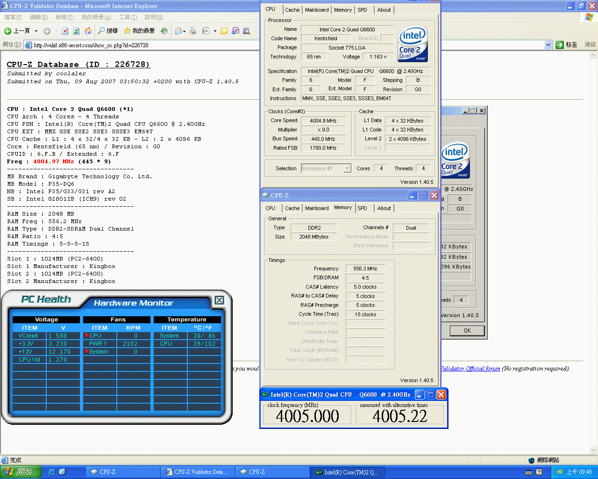Click the Intel logo in the background CPU-Z window

pos(455,160)
